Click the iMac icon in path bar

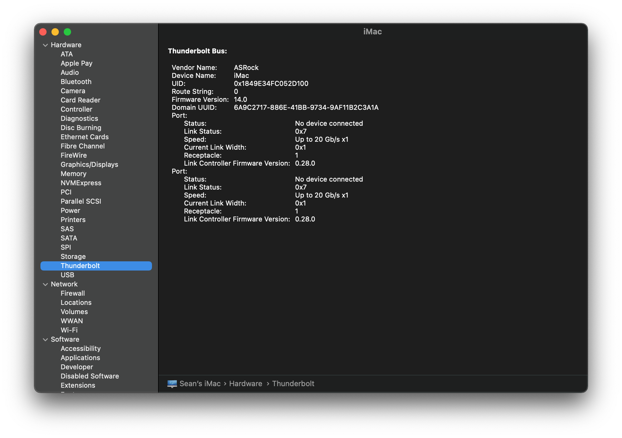pos(172,384)
